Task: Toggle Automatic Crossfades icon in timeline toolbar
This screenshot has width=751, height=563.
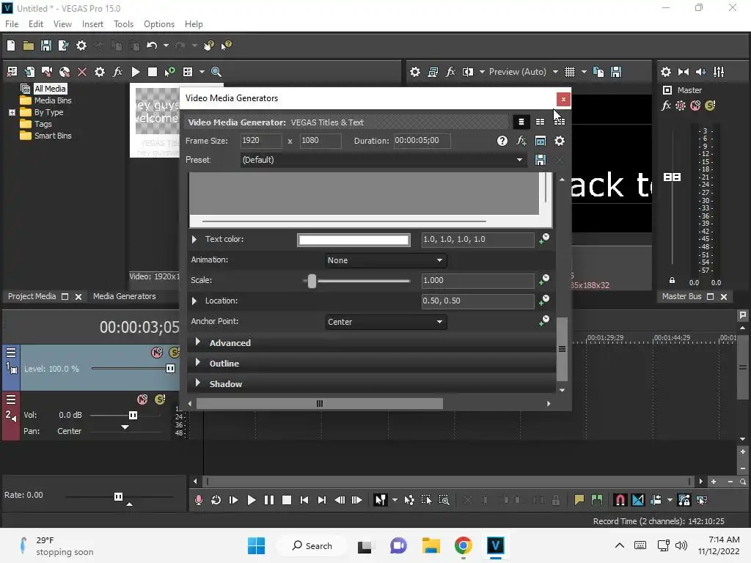Action: 638,500
